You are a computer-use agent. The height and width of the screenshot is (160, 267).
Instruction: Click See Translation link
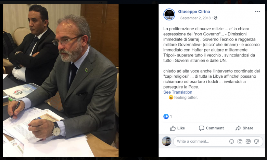coord(178,92)
